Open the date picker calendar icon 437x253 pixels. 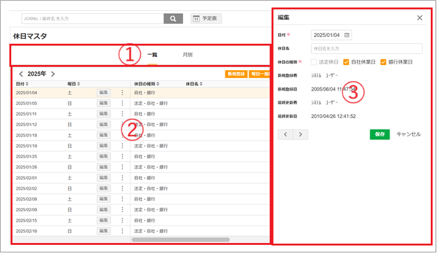pos(347,35)
